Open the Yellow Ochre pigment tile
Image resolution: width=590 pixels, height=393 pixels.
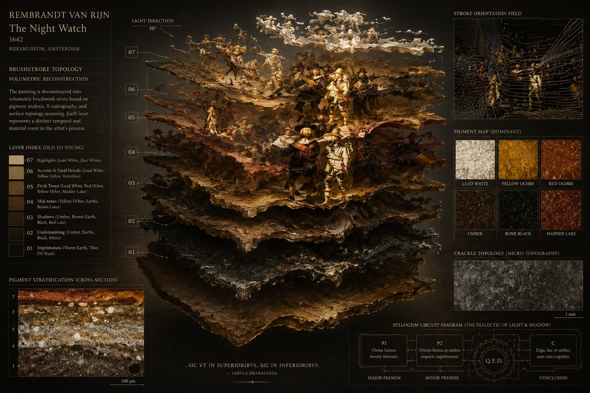tap(518, 160)
